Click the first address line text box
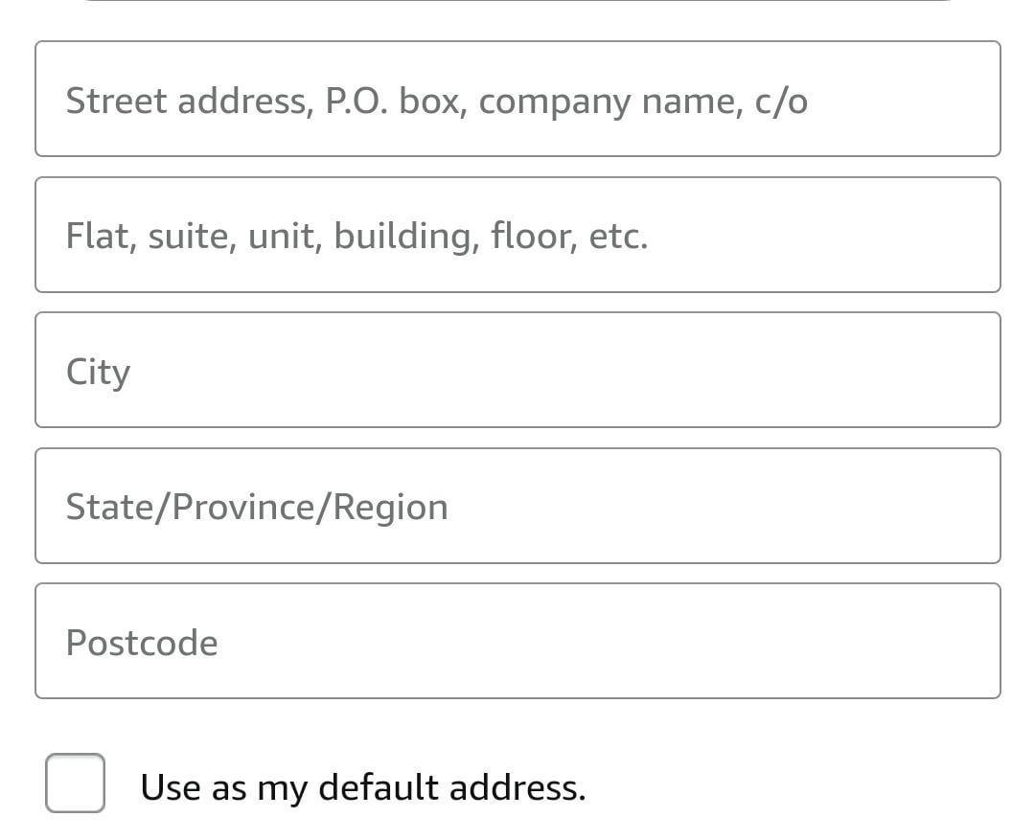Viewport: 1035px width, 840px height. pos(517,99)
